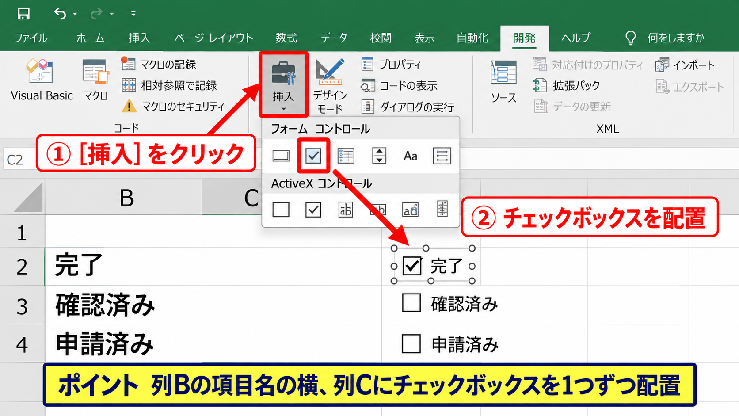Switch to the 自動化 tab

472,38
